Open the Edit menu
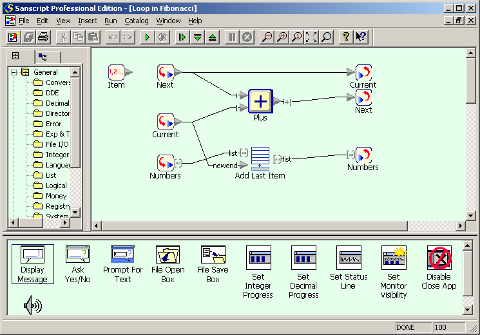 point(43,21)
